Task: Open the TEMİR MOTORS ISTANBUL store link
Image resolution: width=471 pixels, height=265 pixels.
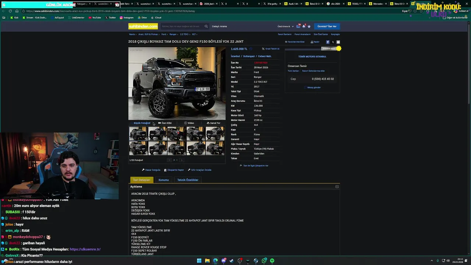Action: tap(312, 57)
